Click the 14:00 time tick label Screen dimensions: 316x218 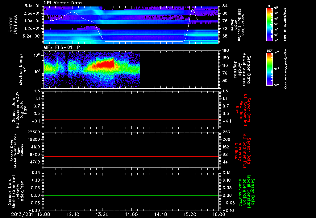[x=131, y=214]
